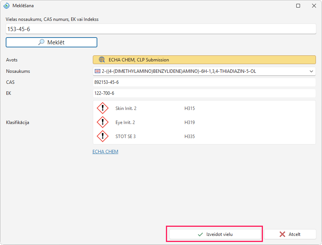The image size is (322, 245).
Task: Click the globe icon beside ECHA CHEM source
Action: (102, 60)
